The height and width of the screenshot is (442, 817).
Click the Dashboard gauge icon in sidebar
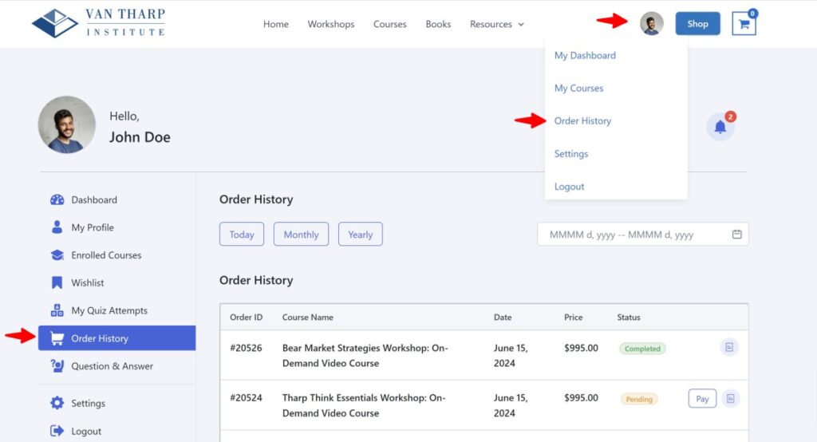coord(57,199)
